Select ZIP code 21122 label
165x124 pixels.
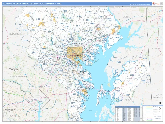click(81, 75)
